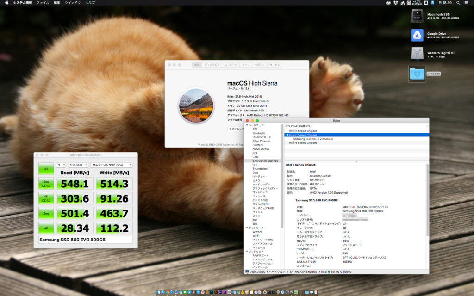Click the menu bar clock showing 18:39

445,3
